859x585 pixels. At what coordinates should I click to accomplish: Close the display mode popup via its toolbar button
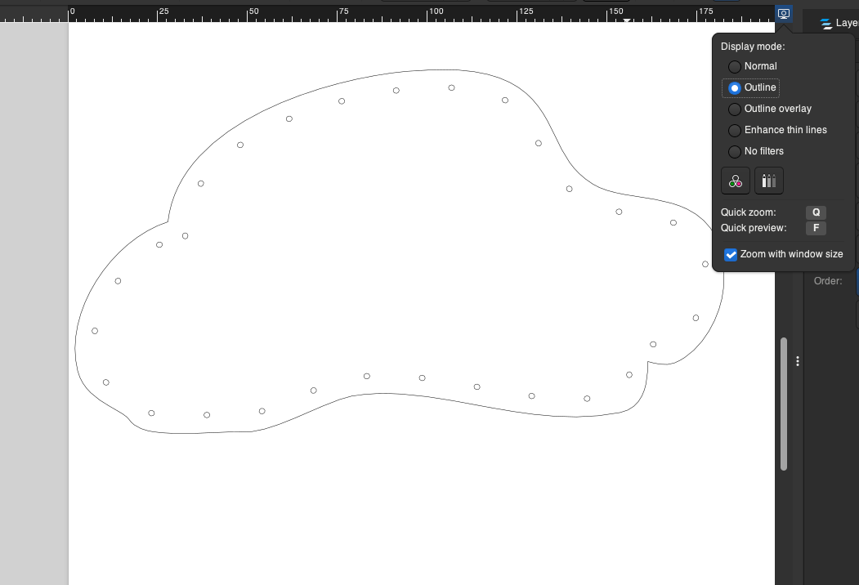[x=784, y=14]
